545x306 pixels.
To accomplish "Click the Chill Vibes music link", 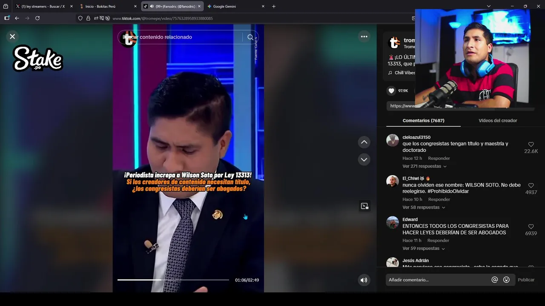I will (402, 73).
